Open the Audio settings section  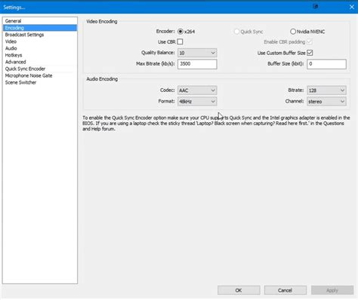(40, 48)
